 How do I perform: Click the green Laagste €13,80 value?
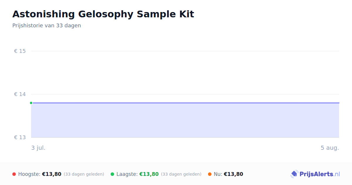coord(149,174)
